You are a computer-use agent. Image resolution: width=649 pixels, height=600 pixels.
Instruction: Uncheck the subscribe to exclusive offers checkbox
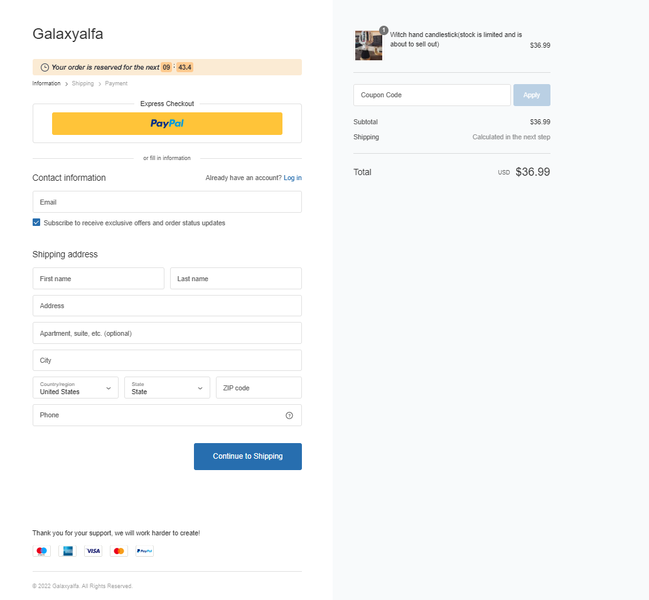tap(36, 223)
